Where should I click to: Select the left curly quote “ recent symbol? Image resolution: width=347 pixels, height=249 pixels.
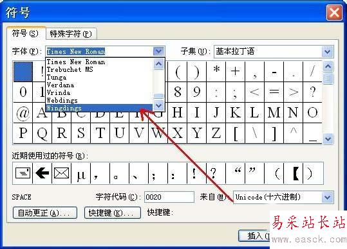click(x=236, y=173)
